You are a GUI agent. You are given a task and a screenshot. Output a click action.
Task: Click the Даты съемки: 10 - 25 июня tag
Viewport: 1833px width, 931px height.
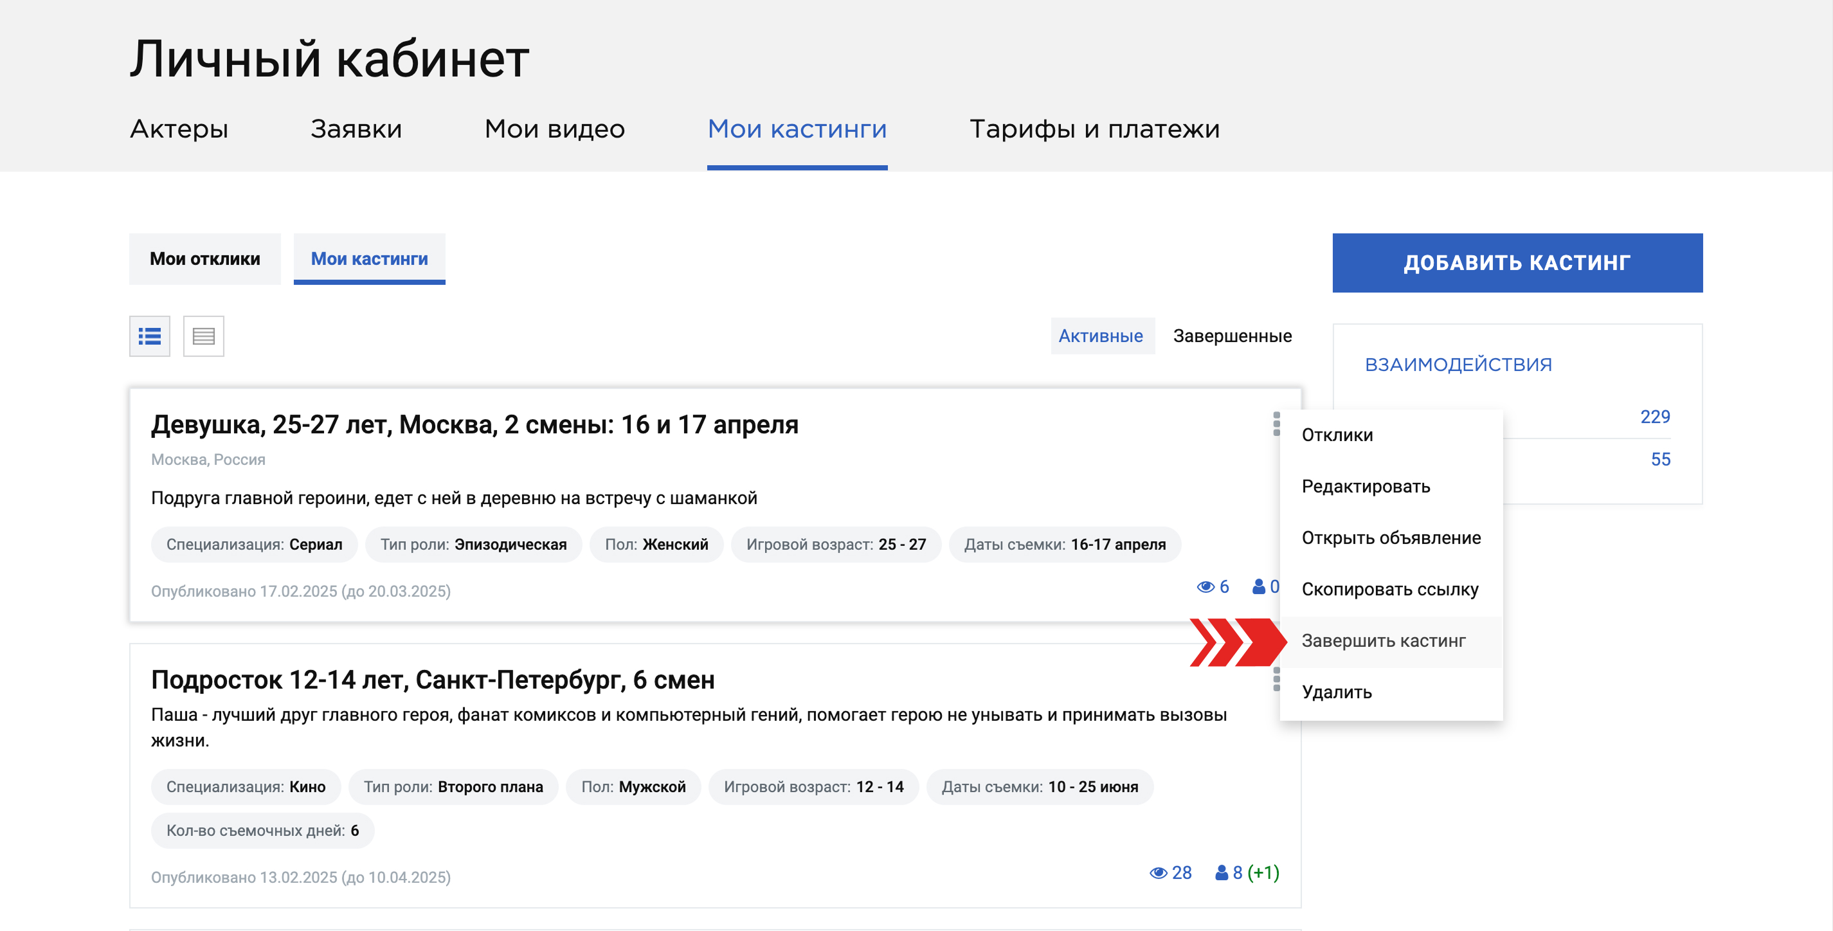pyautogui.click(x=1040, y=786)
